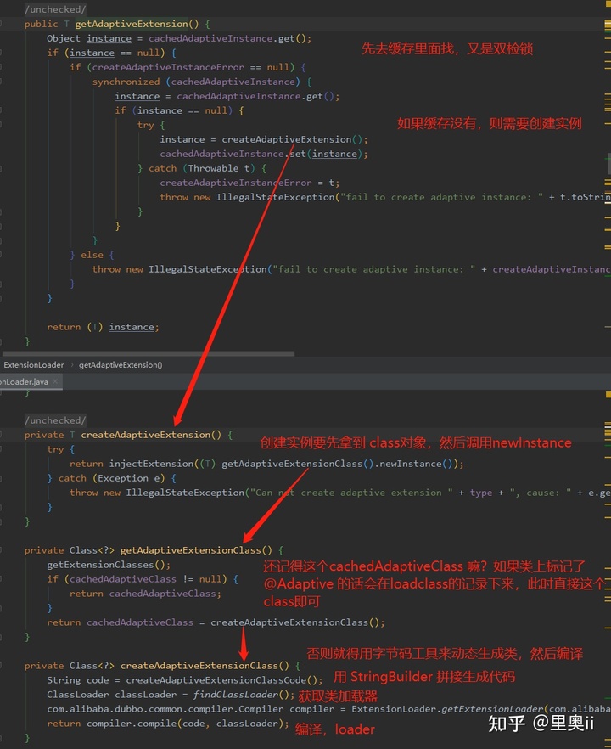Click the getExtensionClasses(); statement
Viewport: 611px width, 749px height.
click(109, 565)
